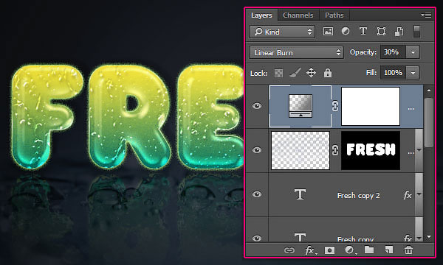Toggle layer filtering switch on/off
This screenshot has height=265, width=443.
click(x=416, y=31)
